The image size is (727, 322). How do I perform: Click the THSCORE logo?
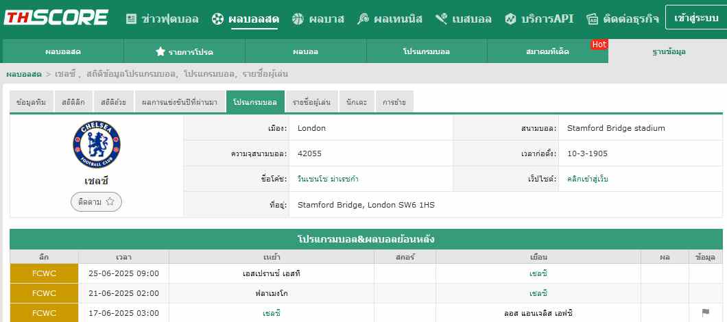(x=56, y=18)
